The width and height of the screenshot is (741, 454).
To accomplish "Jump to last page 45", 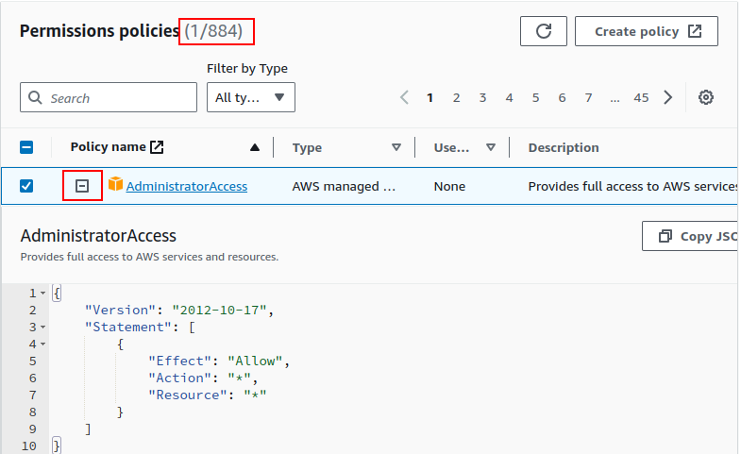I will pyautogui.click(x=641, y=98).
